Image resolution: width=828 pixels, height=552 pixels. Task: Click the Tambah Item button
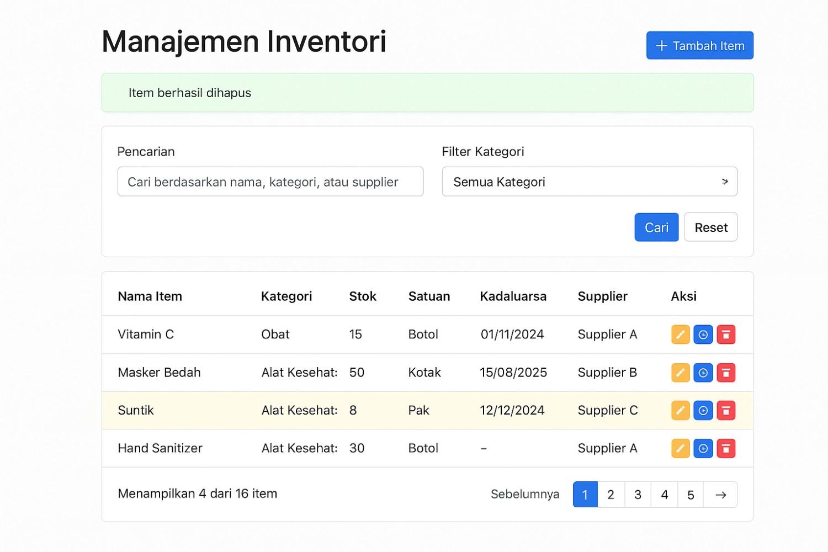click(x=699, y=45)
